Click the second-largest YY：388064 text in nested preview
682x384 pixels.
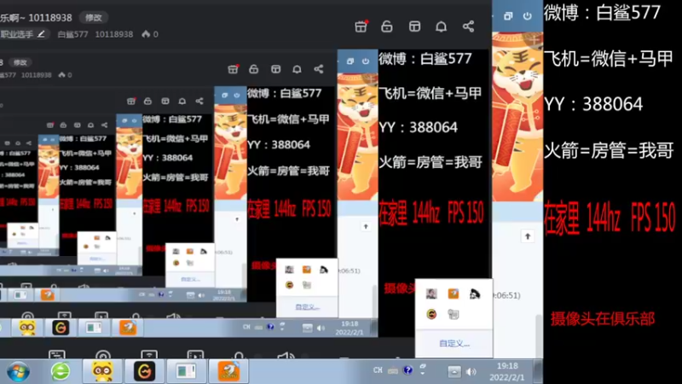click(x=418, y=127)
